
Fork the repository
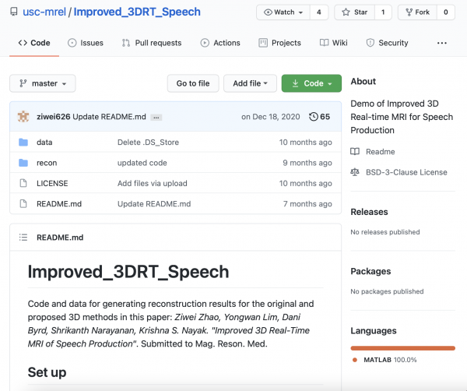(417, 12)
